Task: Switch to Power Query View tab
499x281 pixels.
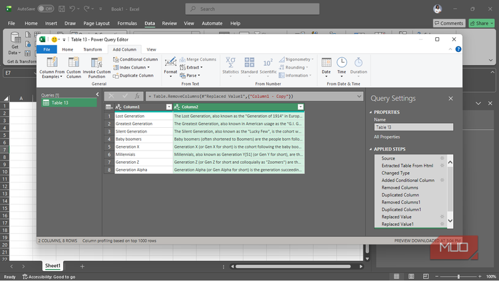Action: pos(151,49)
